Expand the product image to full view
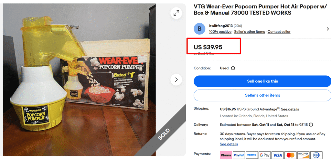This screenshot has height=160, width=331. tap(176, 13)
